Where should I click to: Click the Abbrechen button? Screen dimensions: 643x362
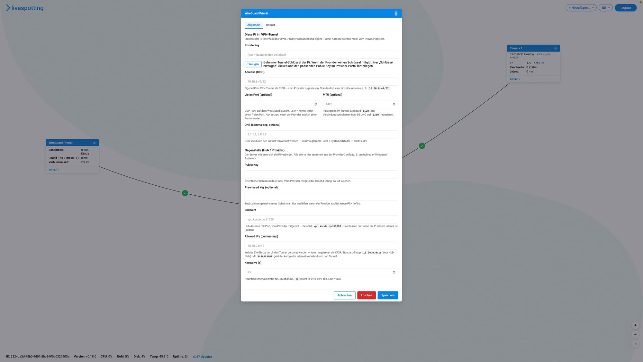pos(345,295)
